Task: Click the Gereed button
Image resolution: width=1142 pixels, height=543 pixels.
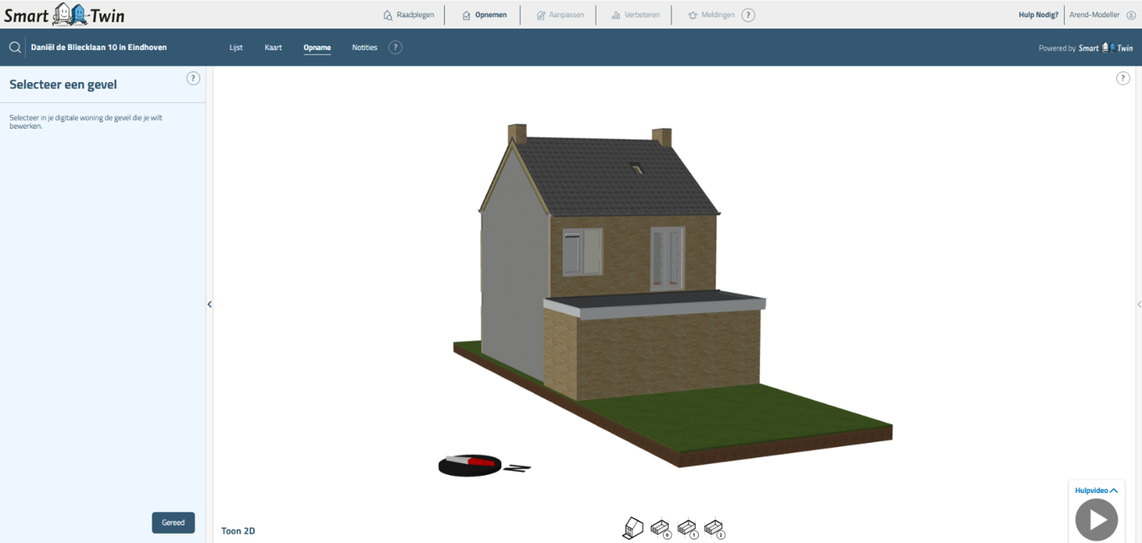Action: tap(173, 522)
